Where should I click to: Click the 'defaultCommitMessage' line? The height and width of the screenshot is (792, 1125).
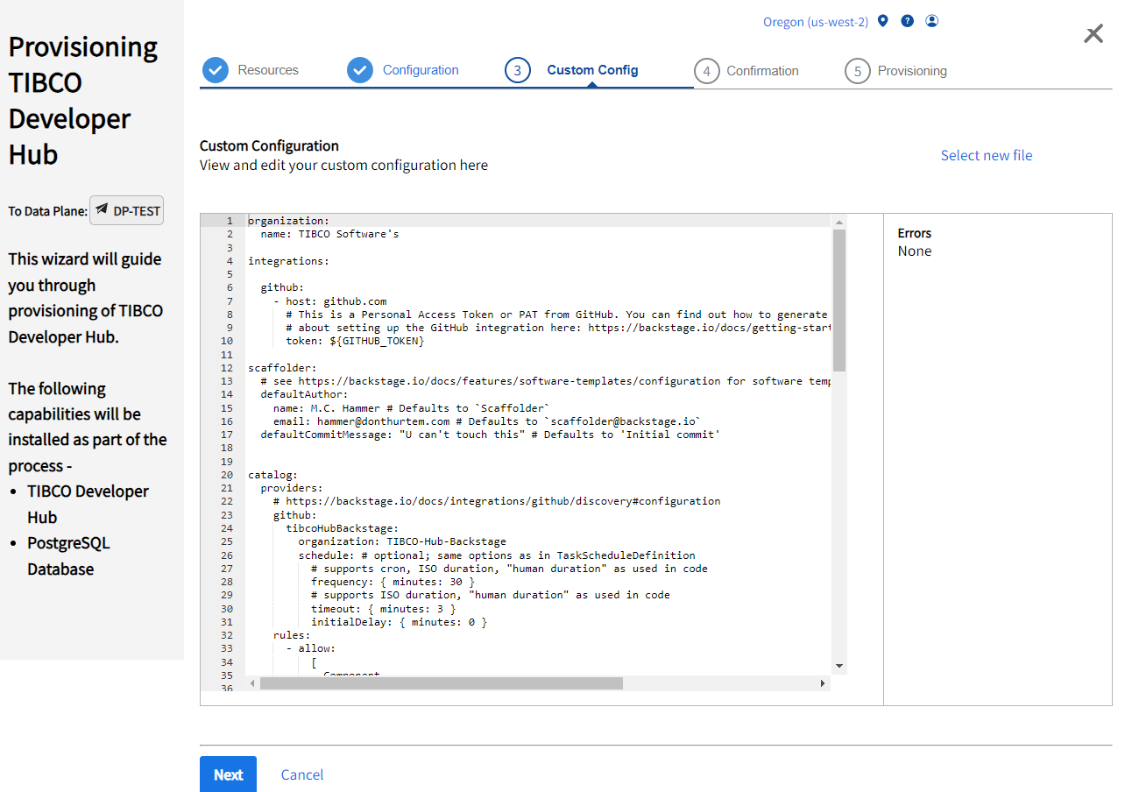point(490,435)
